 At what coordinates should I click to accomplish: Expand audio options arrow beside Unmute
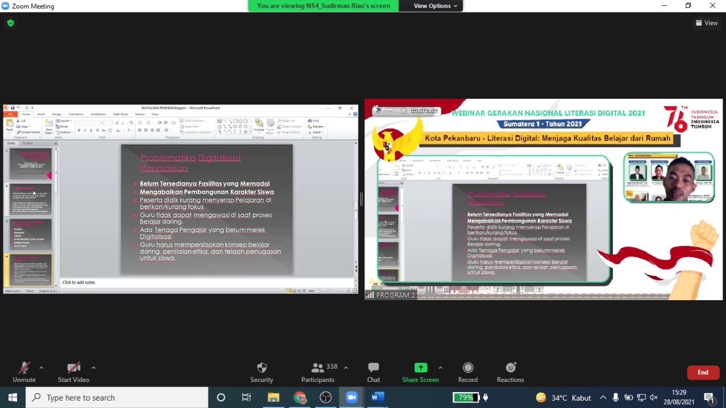point(41,368)
